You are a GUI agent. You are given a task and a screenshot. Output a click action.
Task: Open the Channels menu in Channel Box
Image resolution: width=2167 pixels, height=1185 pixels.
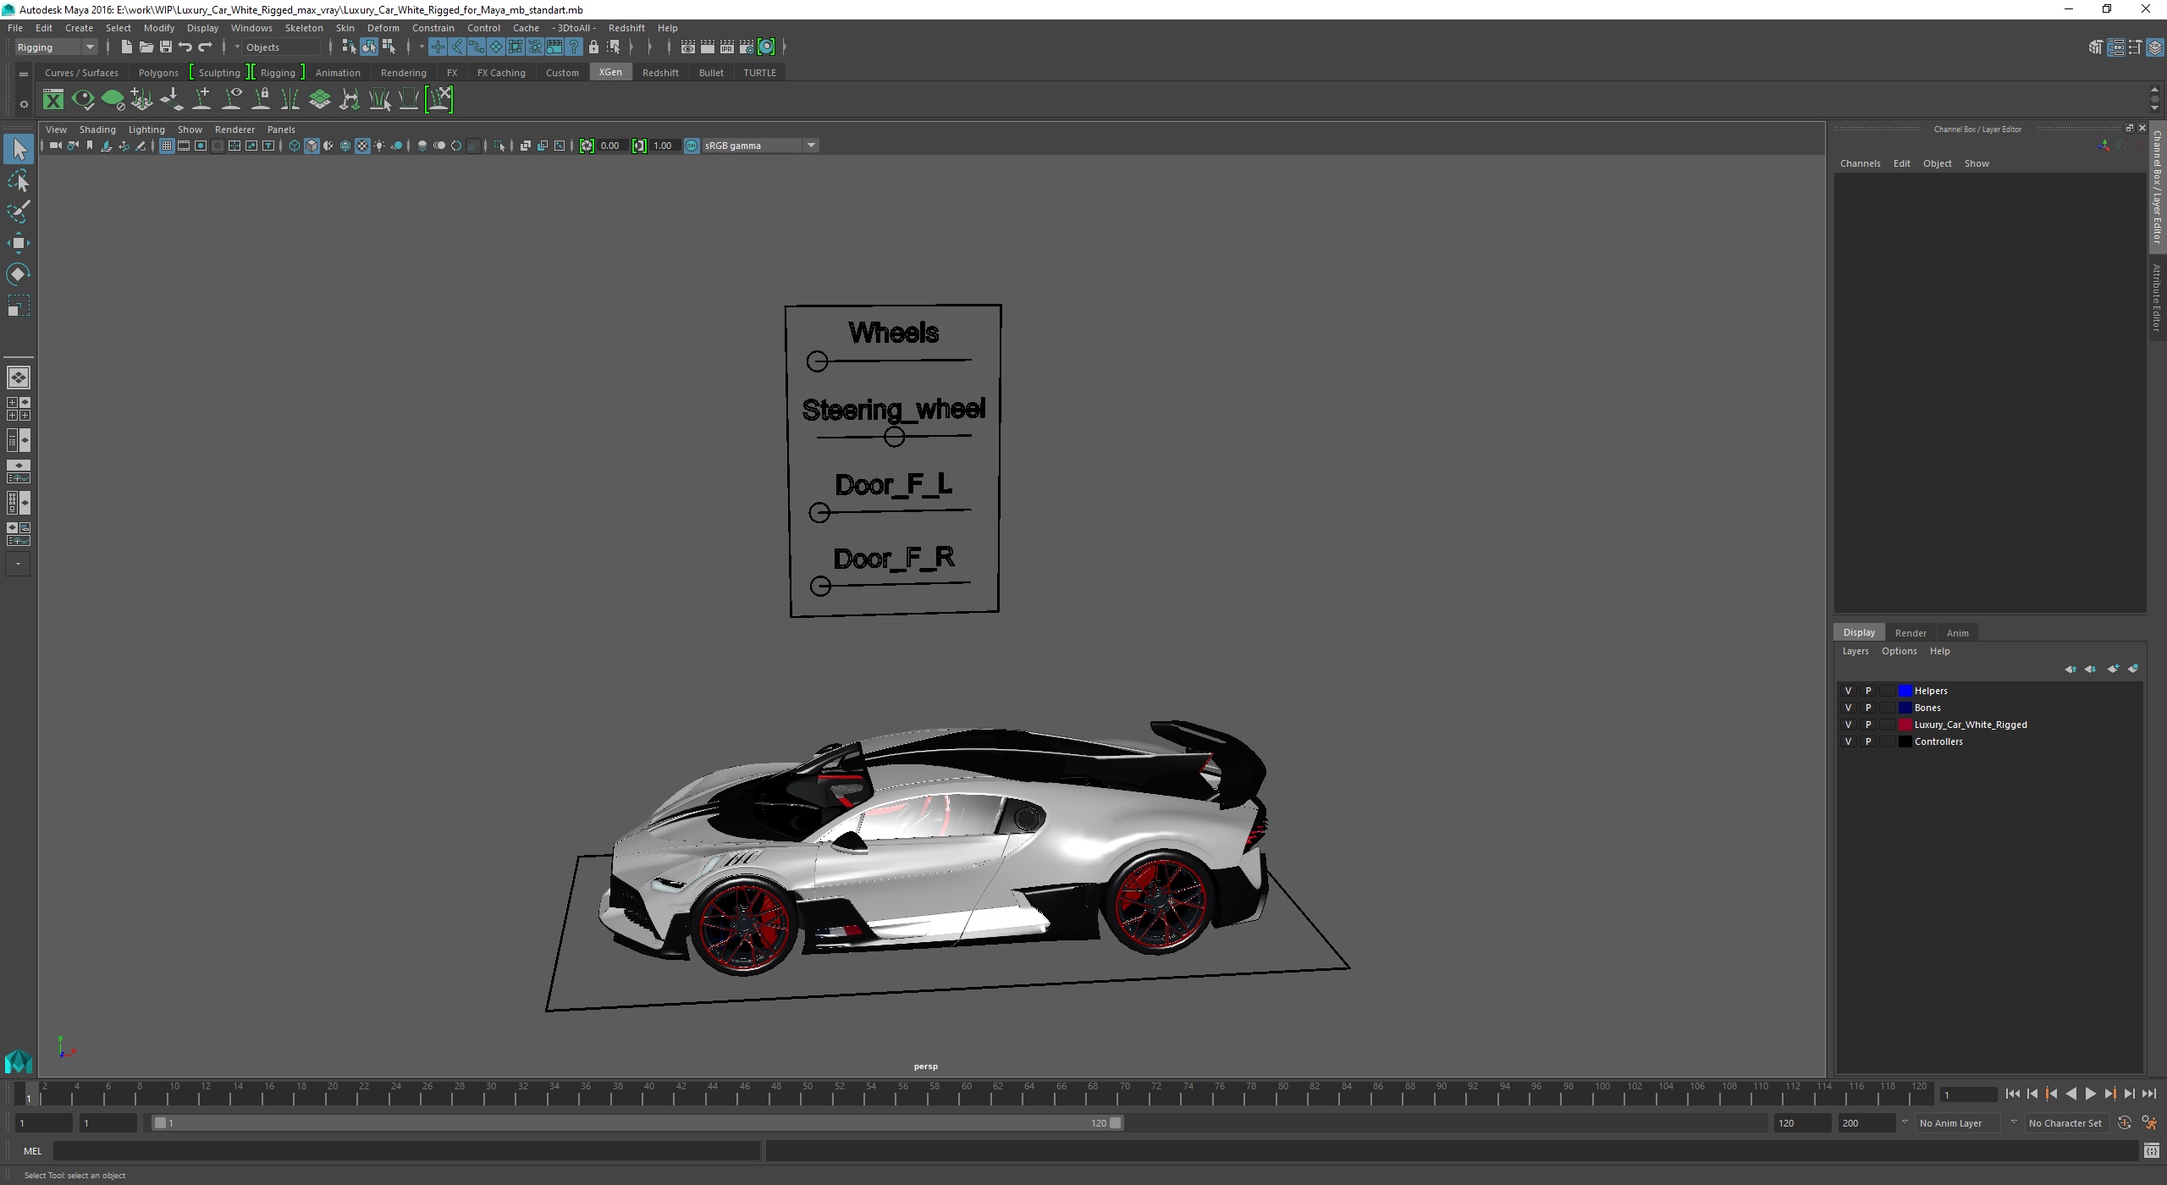1860,163
